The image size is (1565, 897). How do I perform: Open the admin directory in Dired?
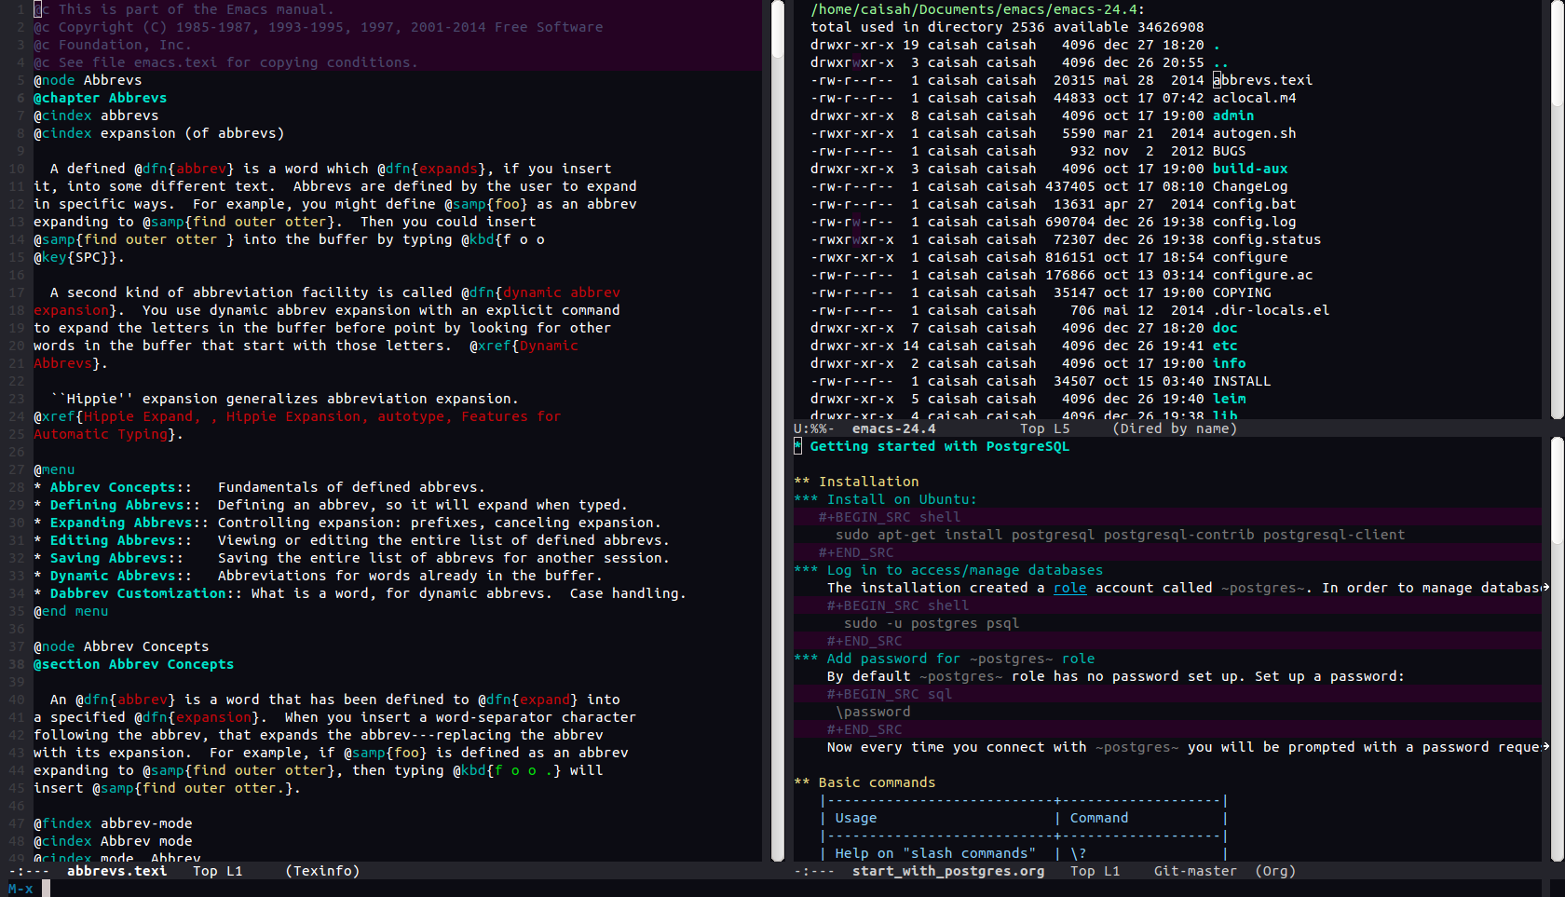click(x=1232, y=116)
